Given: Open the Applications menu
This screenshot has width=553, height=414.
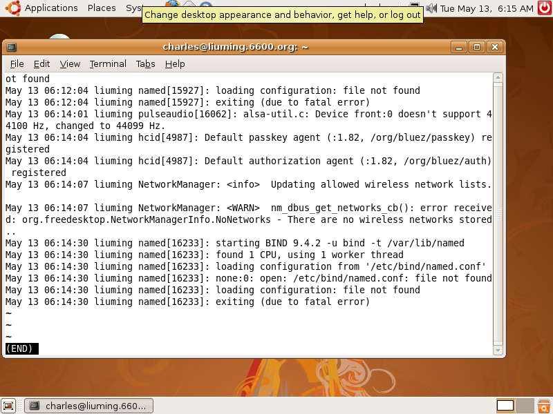Looking at the screenshot, I should 51,8.
